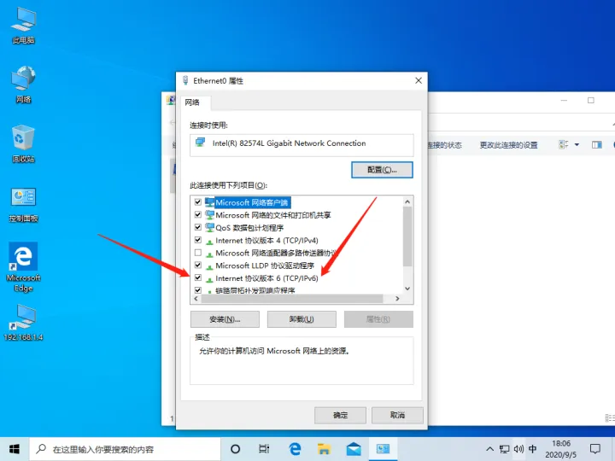Click the 取消 button
Image resolution: width=615 pixels, height=461 pixels.
[397, 415]
